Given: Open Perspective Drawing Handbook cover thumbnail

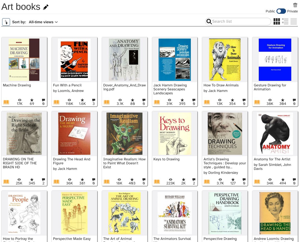Looking at the screenshot, I should [225, 213].
